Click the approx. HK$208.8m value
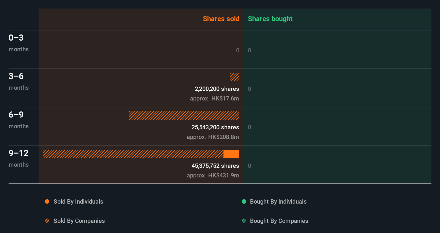 (x=213, y=137)
